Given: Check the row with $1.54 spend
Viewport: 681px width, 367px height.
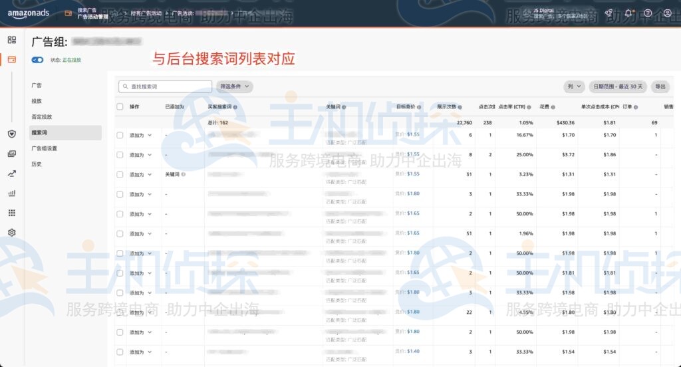Looking at the screenshot, I should pyautogui.click(x=120, y=352).
